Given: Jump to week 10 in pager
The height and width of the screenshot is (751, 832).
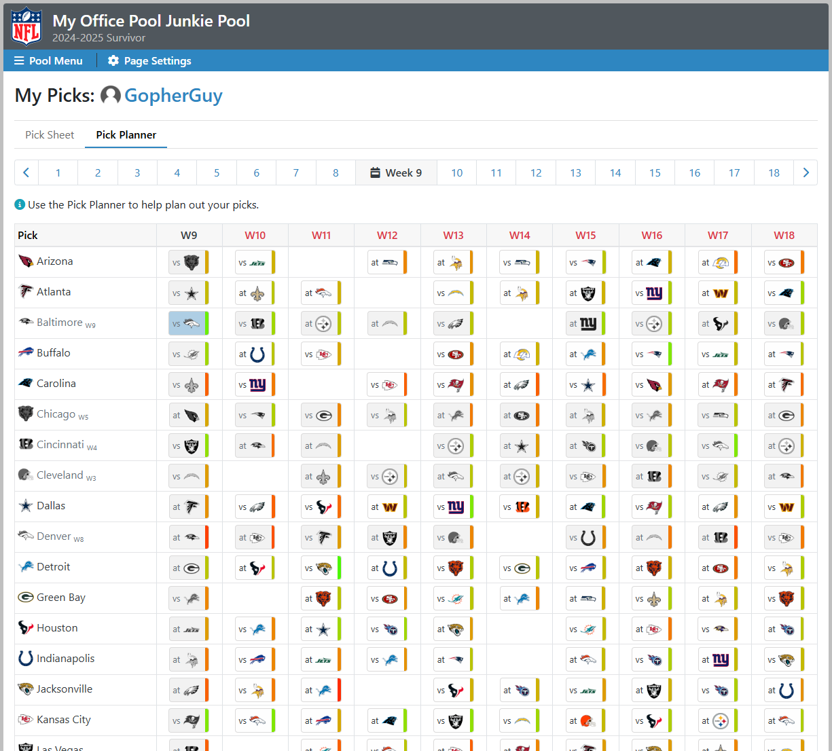Looking at the screenshot, I should [456, 172].
